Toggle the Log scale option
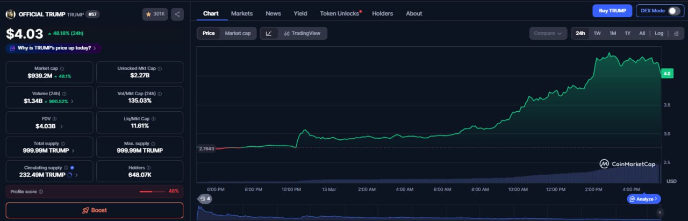 click(658, 33)
